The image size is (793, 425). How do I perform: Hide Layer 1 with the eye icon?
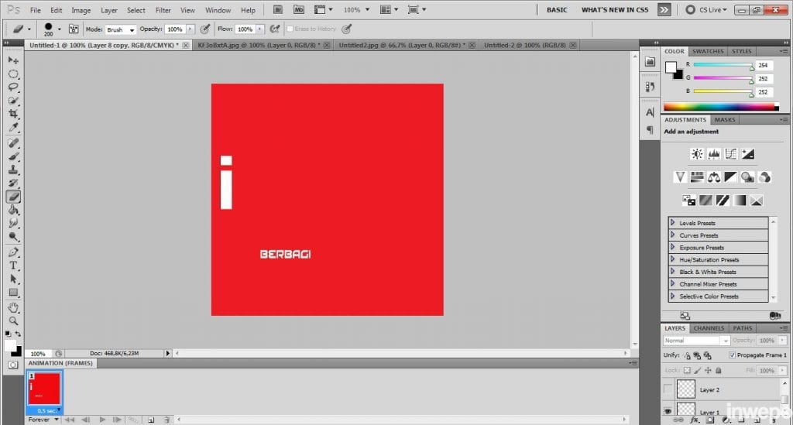click(668, 412)
